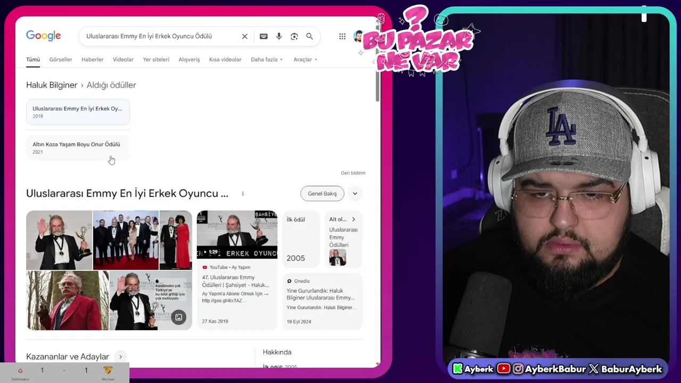Screen dimensions: 681x383
Task: Click the Kick icon beside Ayberk
Action: pyautogui.click(x=457, y=369)
